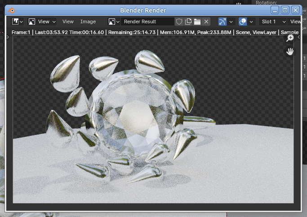Click the Blender logo in title bar
This screenshot has width=307, height=217.
11,10
